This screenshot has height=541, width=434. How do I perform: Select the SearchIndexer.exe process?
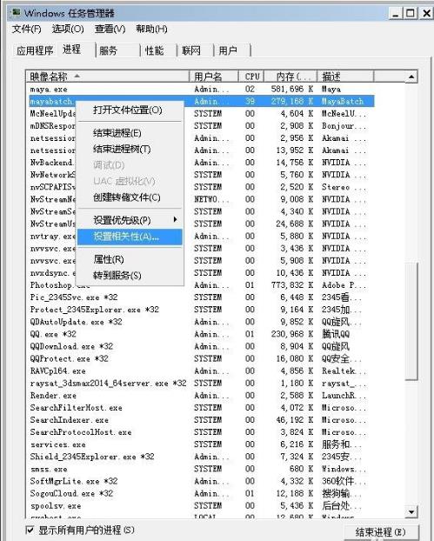(200, 419)
